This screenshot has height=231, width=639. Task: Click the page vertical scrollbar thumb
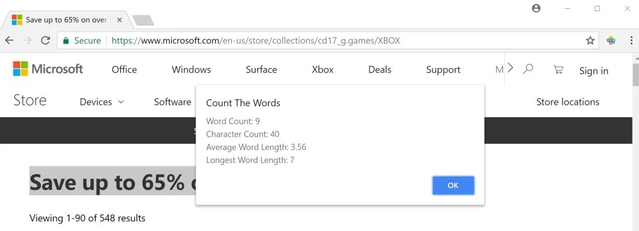(x=635, y=74)
